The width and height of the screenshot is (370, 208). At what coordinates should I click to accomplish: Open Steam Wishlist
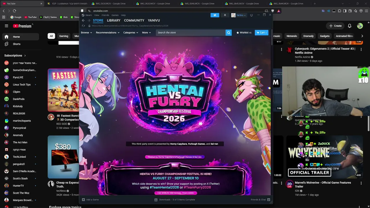pos(244,33)
